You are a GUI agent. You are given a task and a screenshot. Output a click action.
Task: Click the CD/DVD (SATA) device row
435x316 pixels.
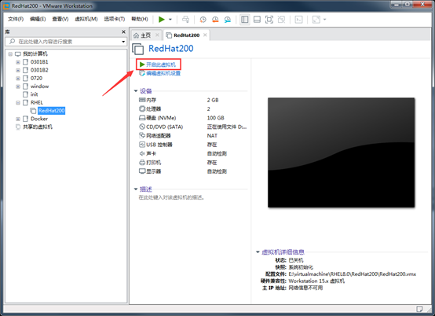[192, 127]
